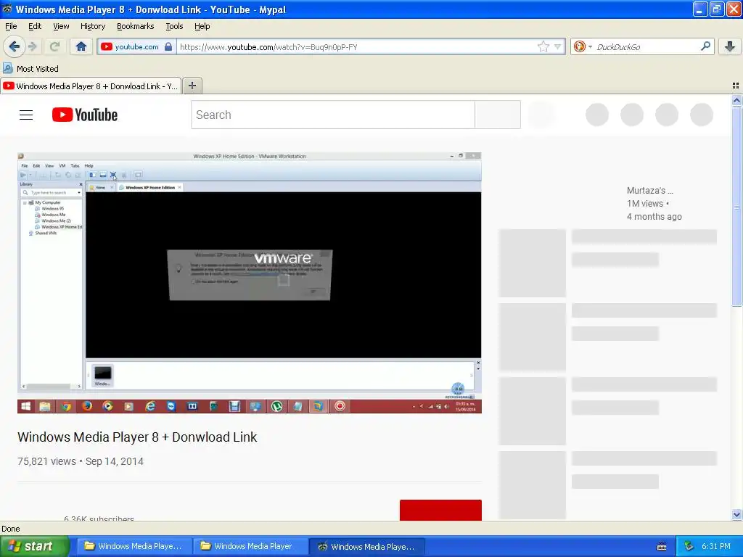
Task: Open the Most Visited bookmarks folder
Action: [30, 69]
